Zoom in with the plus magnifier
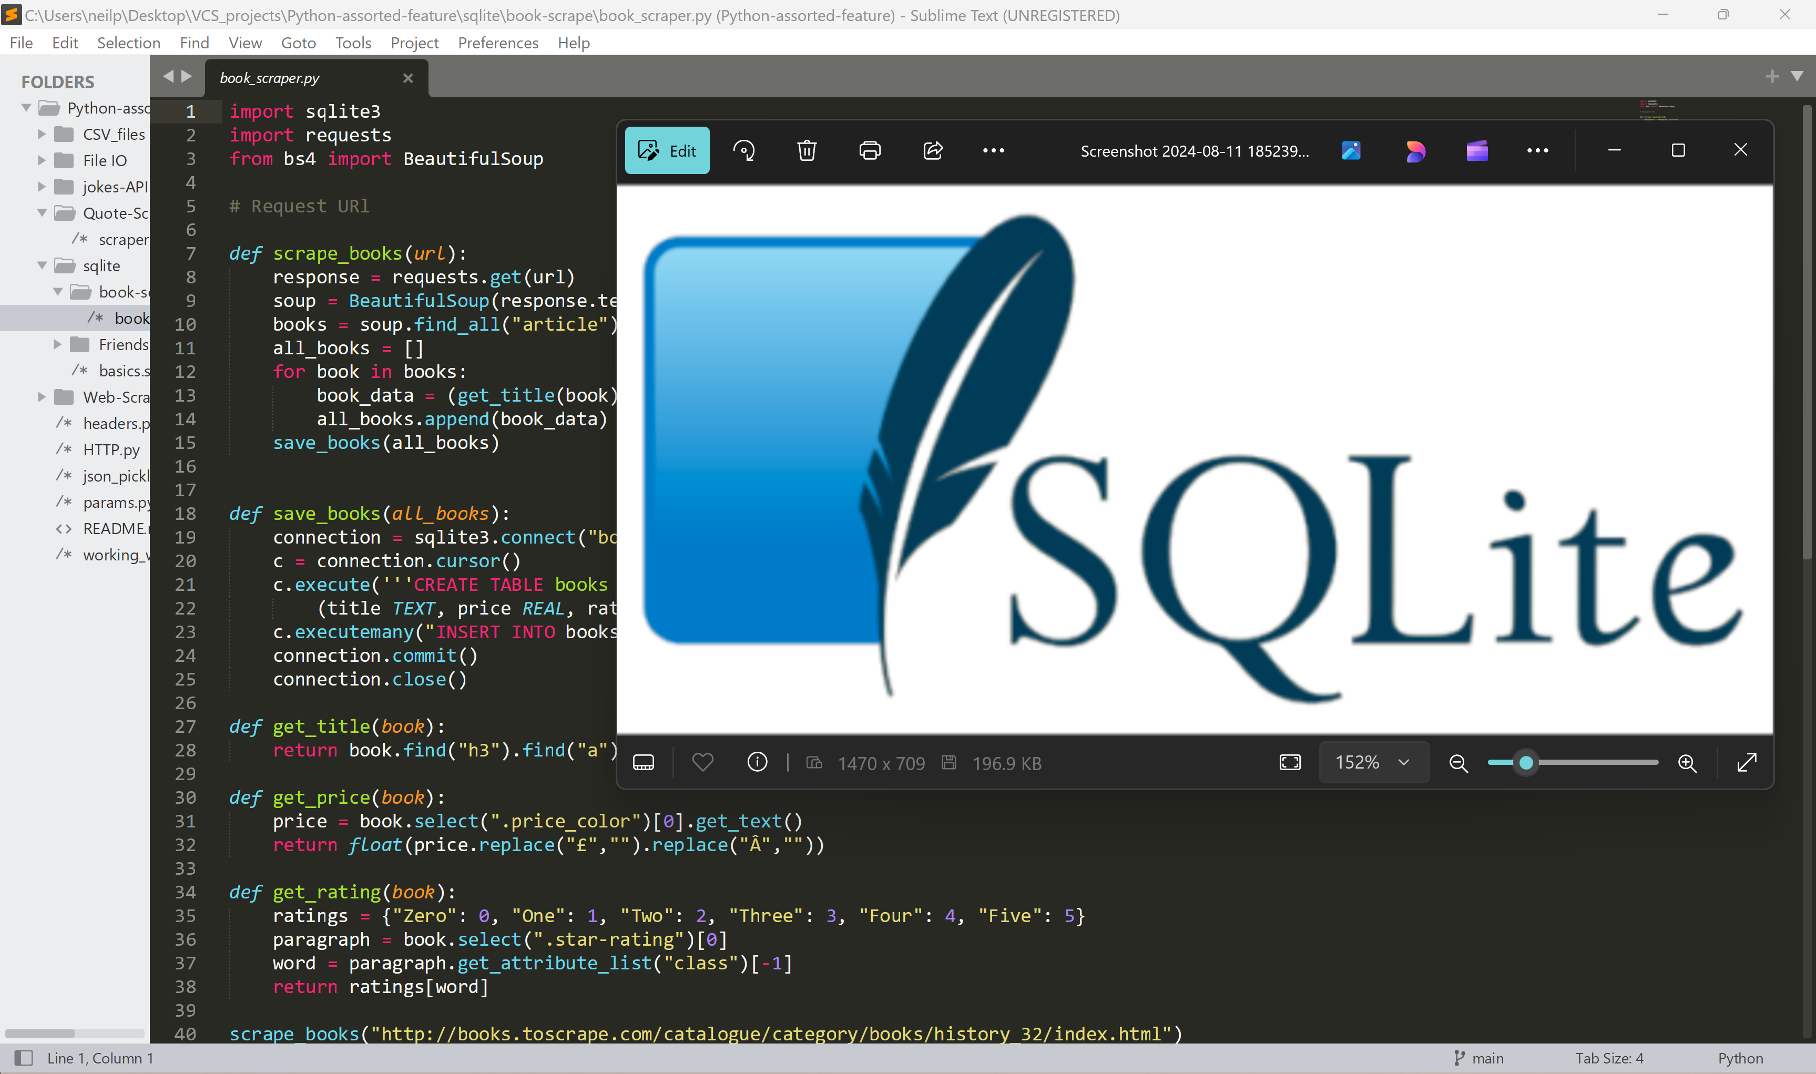This screenshot has width=1816, height=1074. coord(1687,763)
